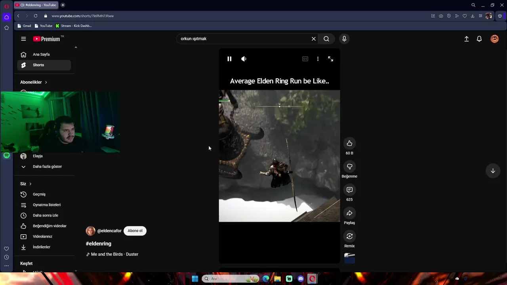Dislike the Short (Beğenme)
This screenshot has height=285, width=507.
[349, 167]
